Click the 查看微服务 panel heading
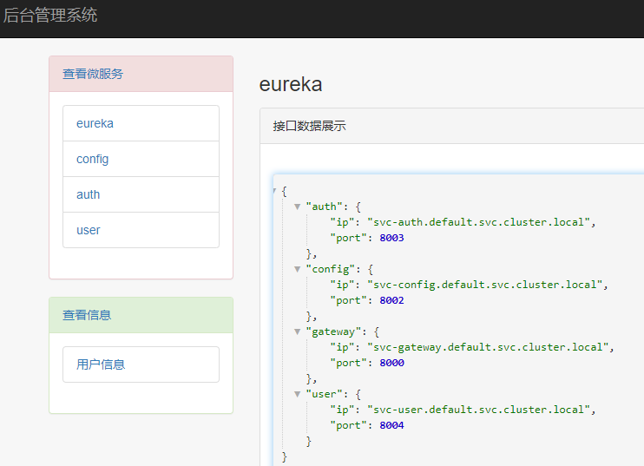The height and width of the screenshot is (466, 644). click(x=93, y=74)
